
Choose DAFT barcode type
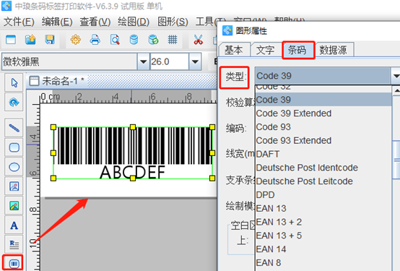[x=323, y=154]
